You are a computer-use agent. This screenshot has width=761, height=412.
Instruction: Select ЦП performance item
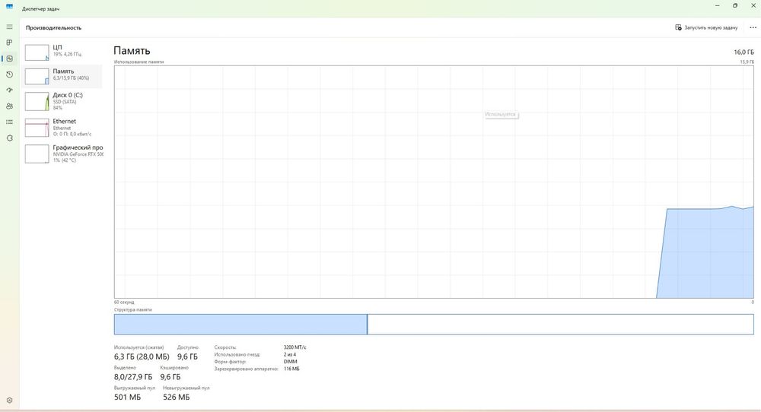62,52
